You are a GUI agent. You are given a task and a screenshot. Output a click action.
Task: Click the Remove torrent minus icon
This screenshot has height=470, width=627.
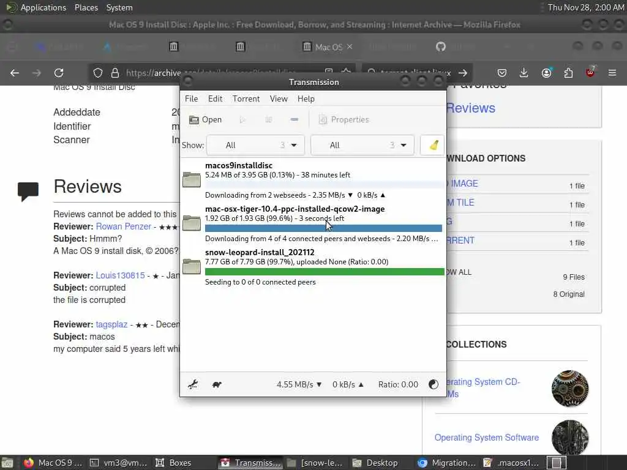[x=295, y=119]
